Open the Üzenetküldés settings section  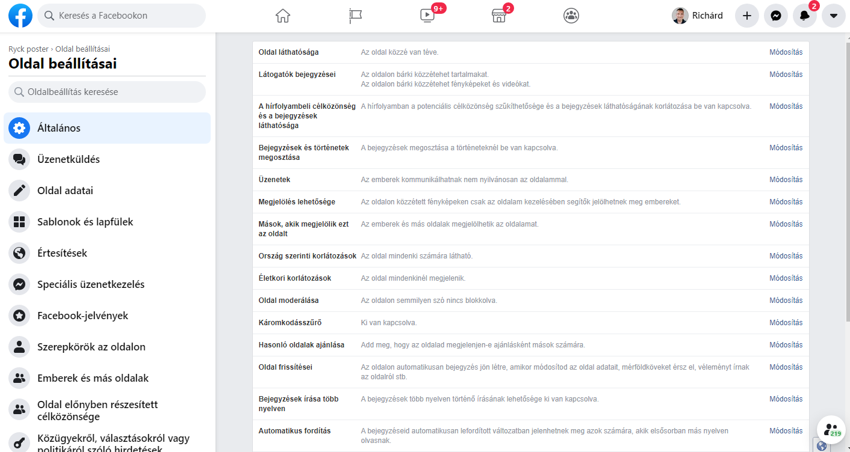click(107, 159)
